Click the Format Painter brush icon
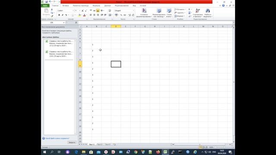The width and height of the screenshot is (276, 155). 52,16
